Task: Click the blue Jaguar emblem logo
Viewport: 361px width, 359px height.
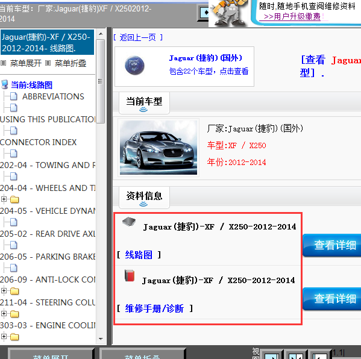Action: click(x=134, y=66)
